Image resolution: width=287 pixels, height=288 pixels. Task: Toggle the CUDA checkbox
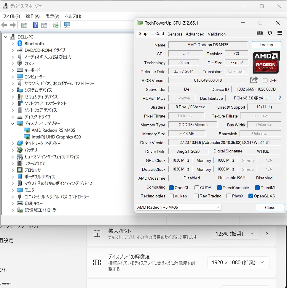point(197,188)
